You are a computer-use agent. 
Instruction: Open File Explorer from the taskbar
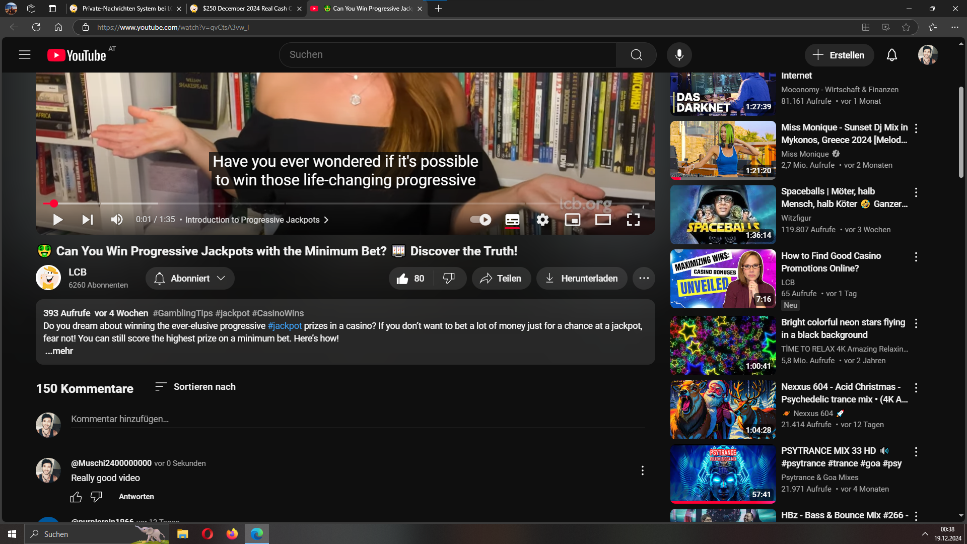tap(182, 534)
